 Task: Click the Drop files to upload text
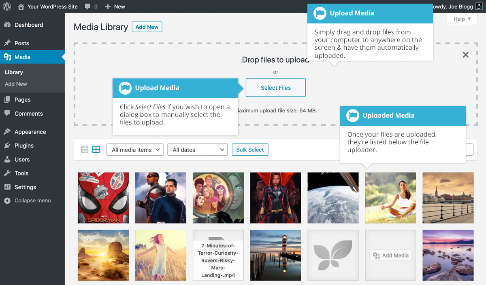275,60
